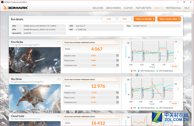
Task: Click Fire Strike FPS legend orange swatch
Action: point(132,71)
